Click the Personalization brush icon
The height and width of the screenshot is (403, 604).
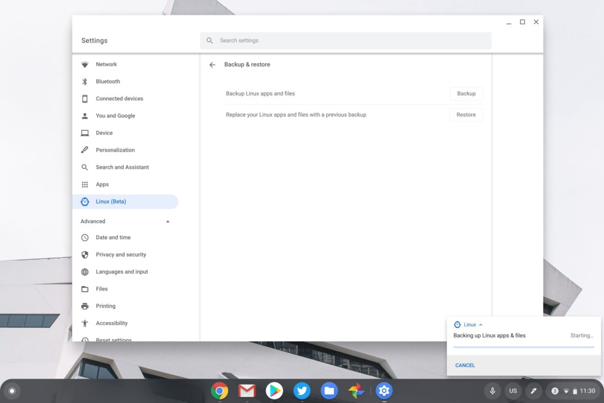[85, 150]
